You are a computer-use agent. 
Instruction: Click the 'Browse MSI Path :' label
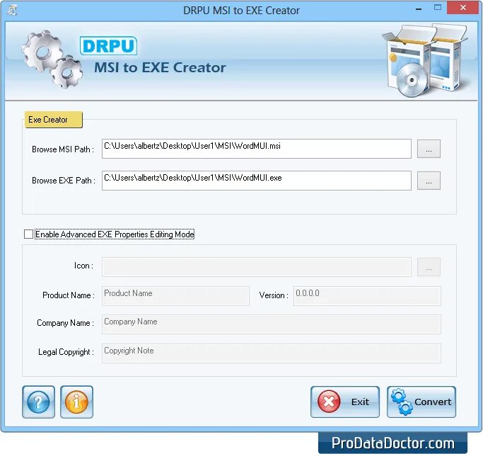pos(63,149)
